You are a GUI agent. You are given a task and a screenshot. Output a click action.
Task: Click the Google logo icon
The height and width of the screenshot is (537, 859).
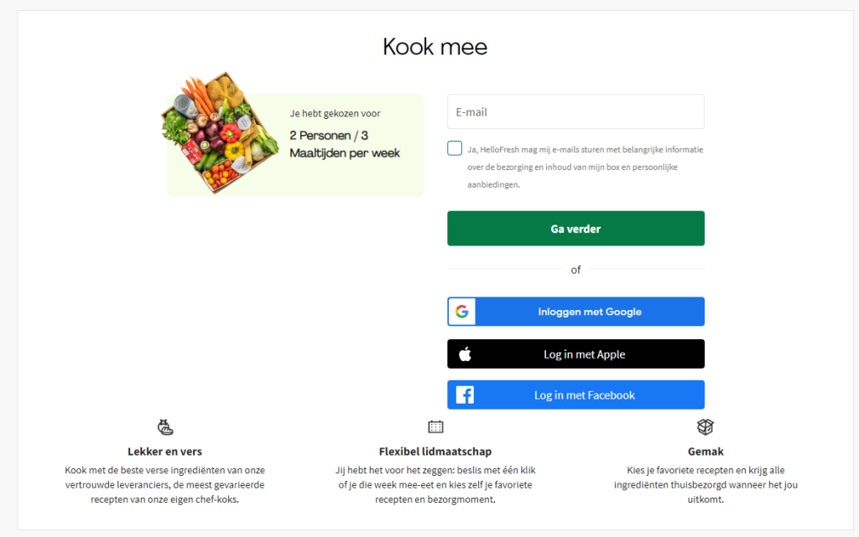[461, 312]
